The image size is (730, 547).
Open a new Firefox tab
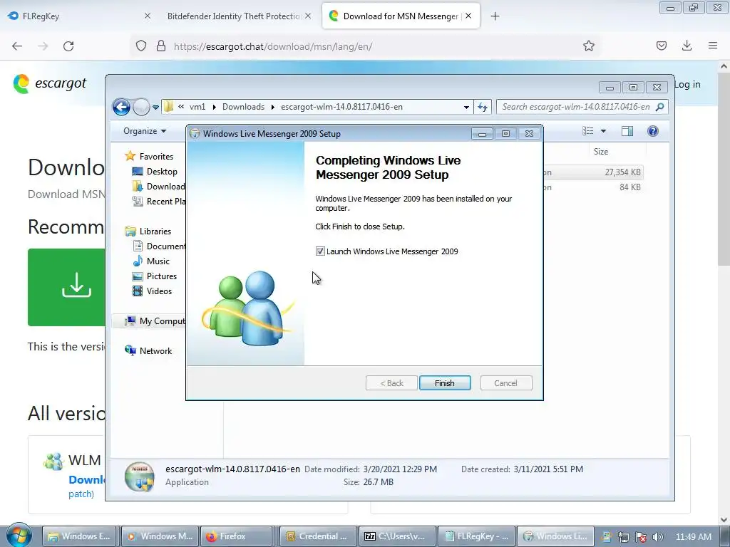(x=495, y=16)
